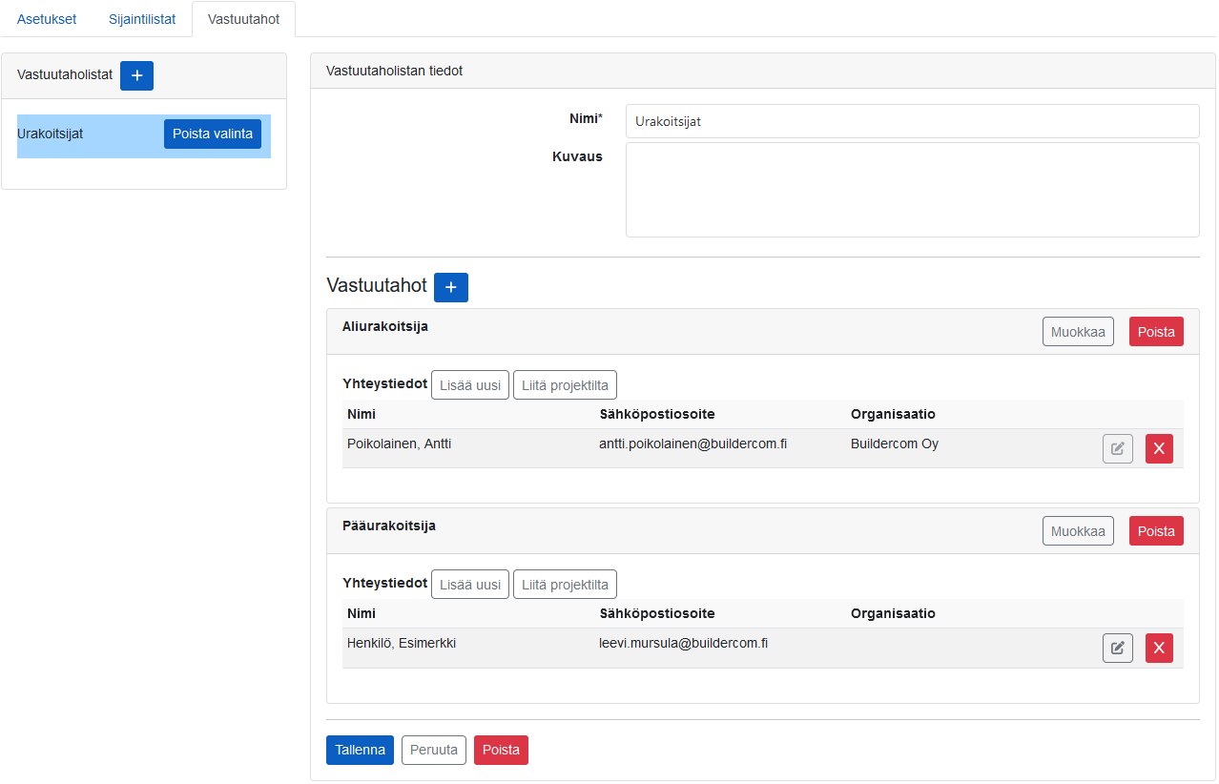Add a new Vastuutaholistat list with plus icon
The height and width of the screenshot is (784, 1219).
click(136, 75)
